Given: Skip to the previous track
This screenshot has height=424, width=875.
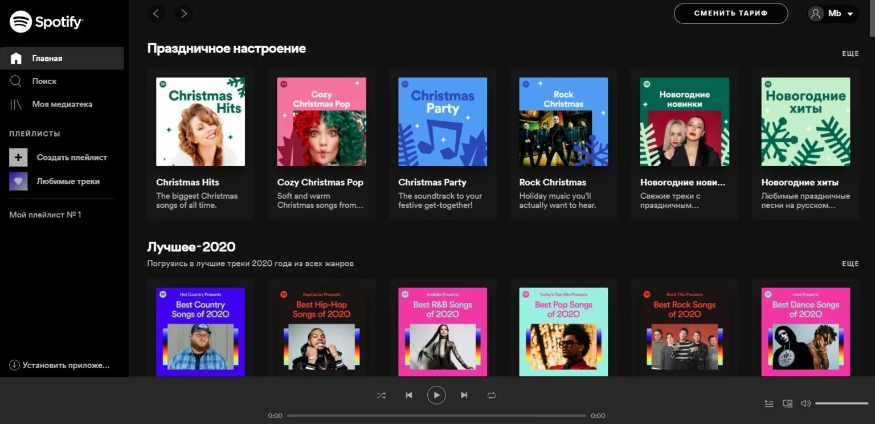Looking at the screenshot, I should coord(408,395).
